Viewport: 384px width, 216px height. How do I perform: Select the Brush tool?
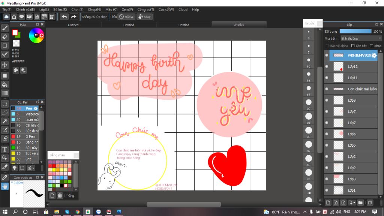point(4,28)
